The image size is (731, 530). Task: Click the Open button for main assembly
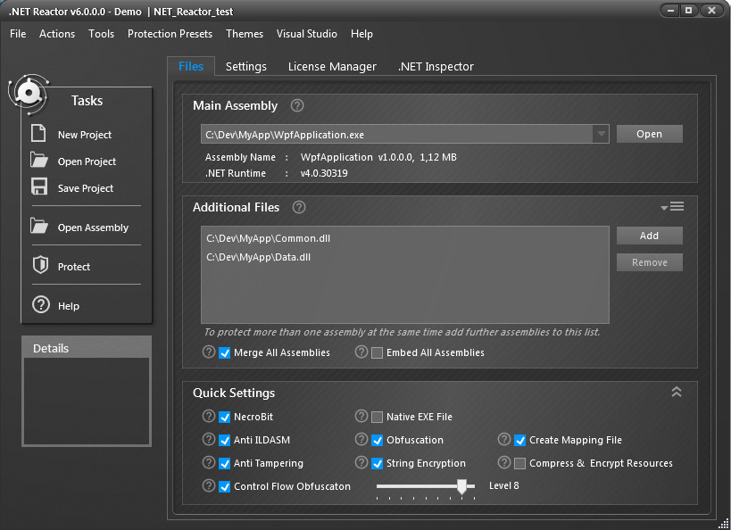click(649, 134)
